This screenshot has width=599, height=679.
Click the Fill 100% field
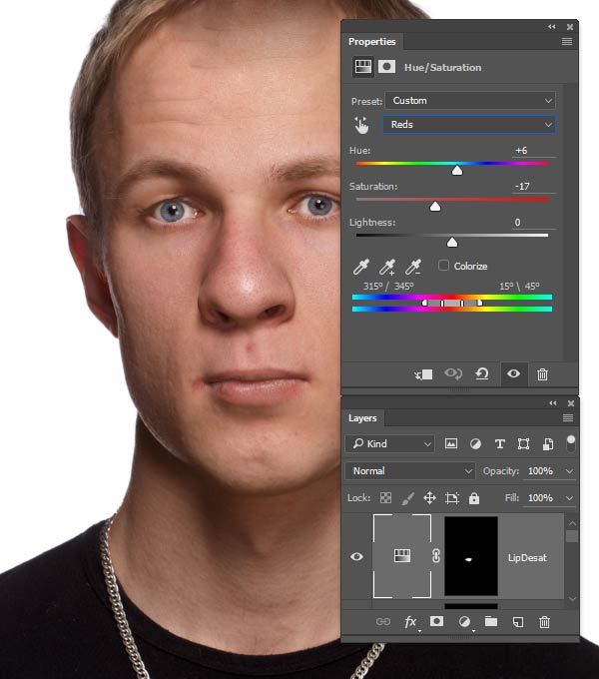(x=542, y=498)
